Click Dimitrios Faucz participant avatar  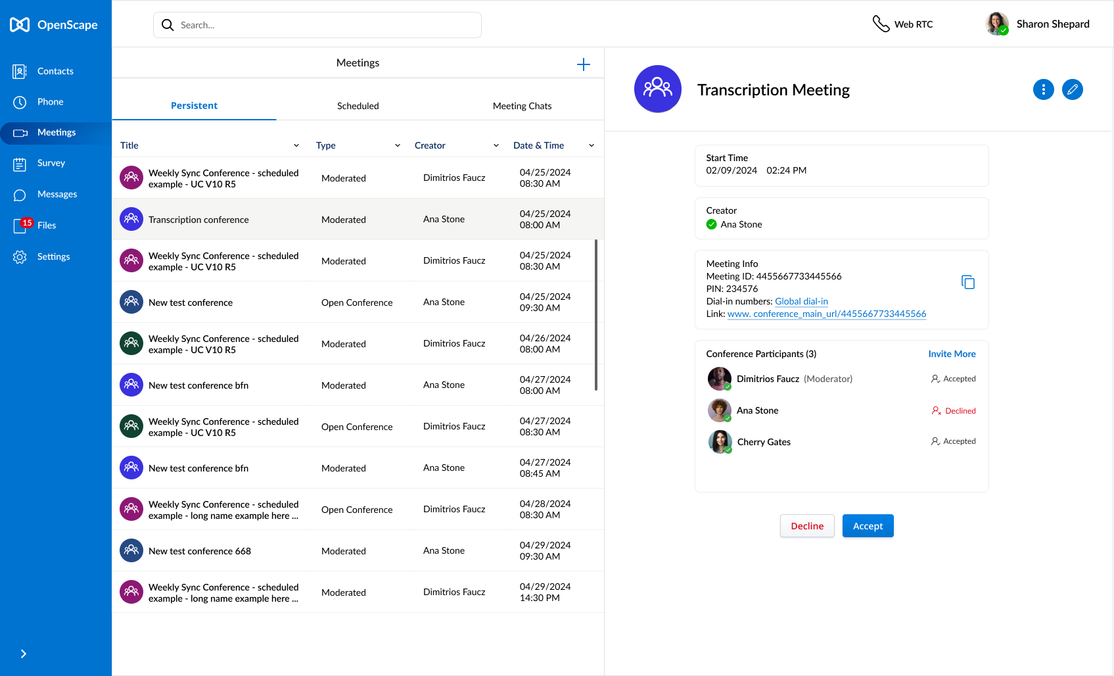[720, 379]
